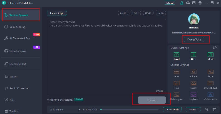
Task: Click the Export button
Action: tap(193, 110)
